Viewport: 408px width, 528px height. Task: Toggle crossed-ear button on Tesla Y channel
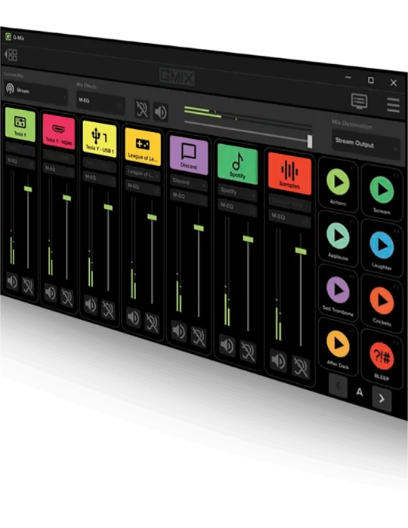28,286
